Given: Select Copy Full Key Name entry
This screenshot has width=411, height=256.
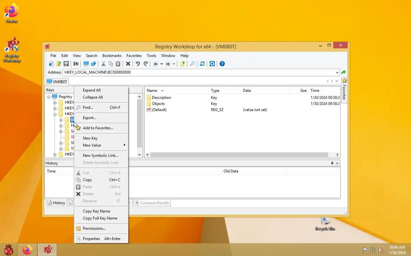Looking at the screenshot, I should tap(101, 218).
